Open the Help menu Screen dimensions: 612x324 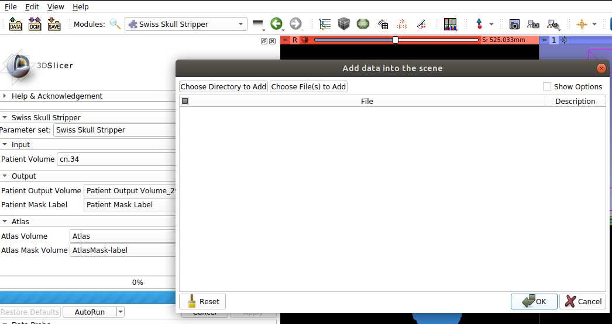[80, 6]
